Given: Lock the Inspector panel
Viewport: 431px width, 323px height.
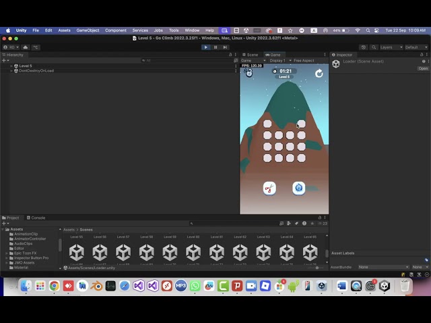Looking at the screenshot, I should click(x=422, y=55).
